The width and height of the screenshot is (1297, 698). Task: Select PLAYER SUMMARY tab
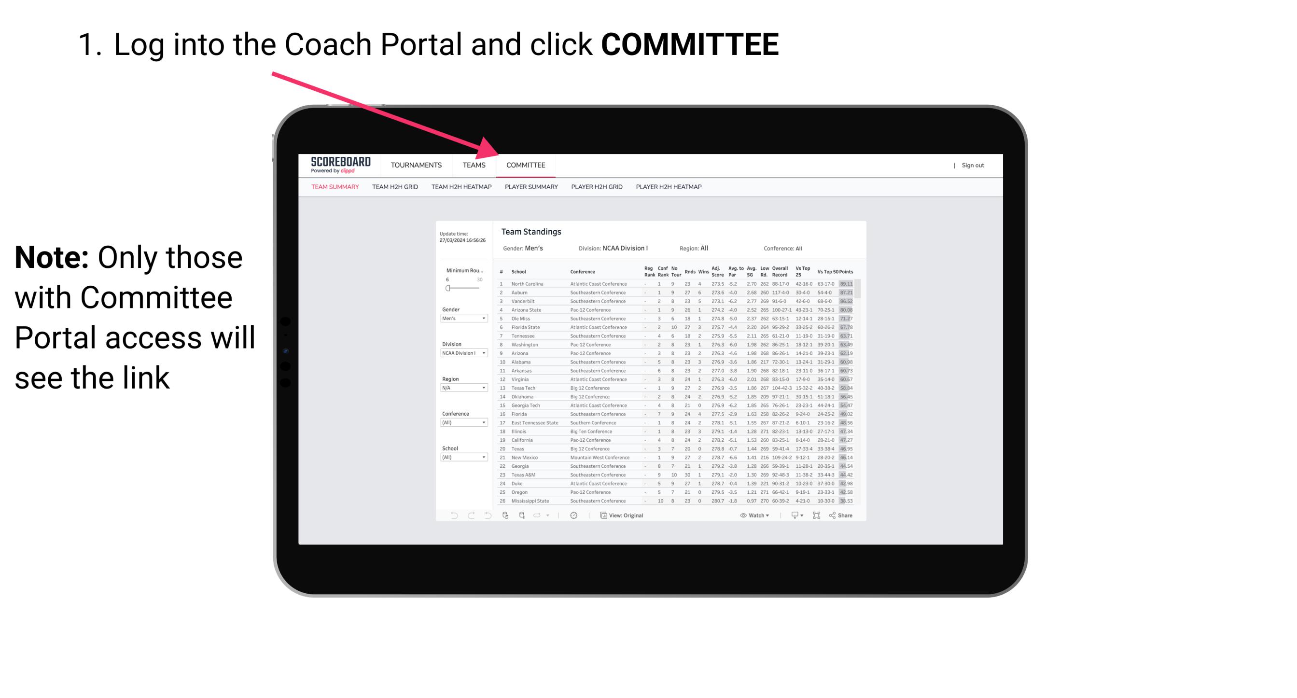click(531, 187)
